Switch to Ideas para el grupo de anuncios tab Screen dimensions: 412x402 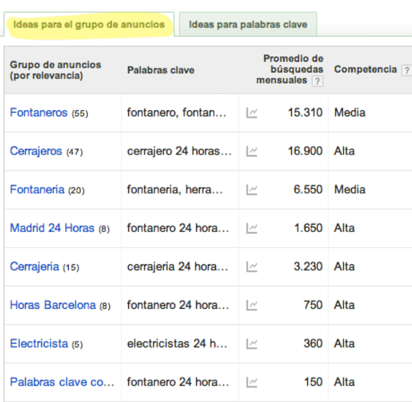(89, 25)
